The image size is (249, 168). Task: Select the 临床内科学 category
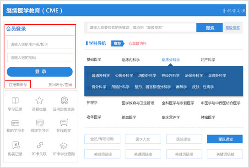tap(130, 60)
